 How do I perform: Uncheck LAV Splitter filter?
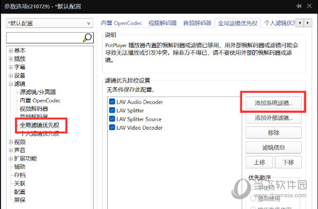112,110
